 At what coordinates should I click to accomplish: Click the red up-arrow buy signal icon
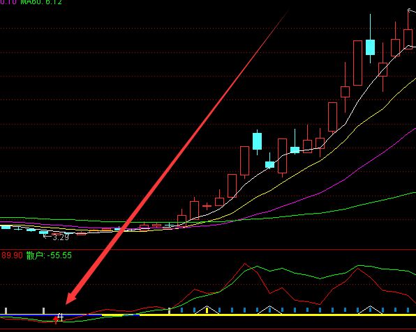tap(56, 319)
